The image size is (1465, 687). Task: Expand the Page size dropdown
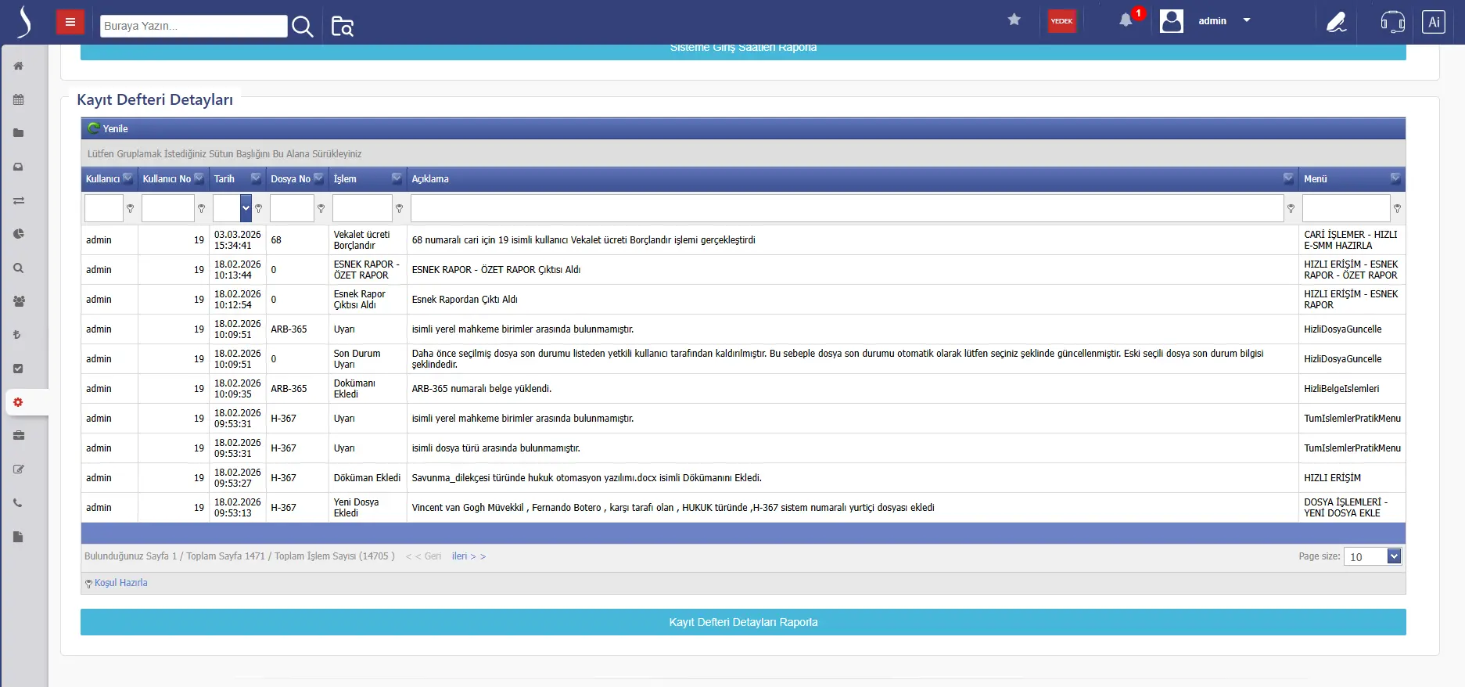click(x=1393, y=556)
